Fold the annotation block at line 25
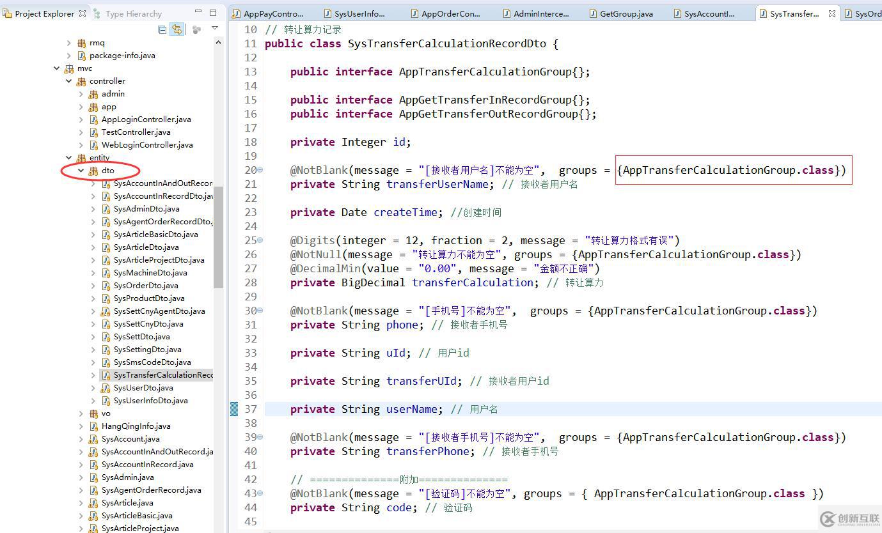 (260, 240)
